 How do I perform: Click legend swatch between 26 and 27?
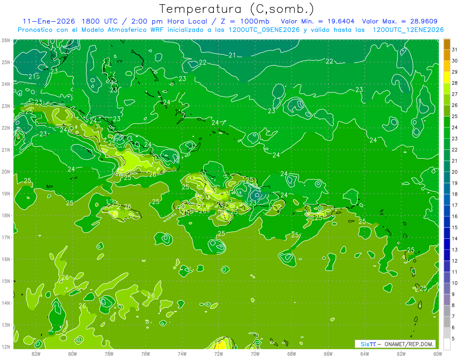[447, 100]
